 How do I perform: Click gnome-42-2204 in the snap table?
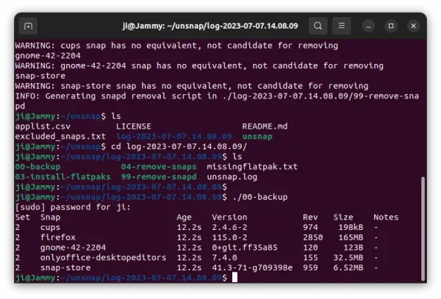[x=73, y=248]
